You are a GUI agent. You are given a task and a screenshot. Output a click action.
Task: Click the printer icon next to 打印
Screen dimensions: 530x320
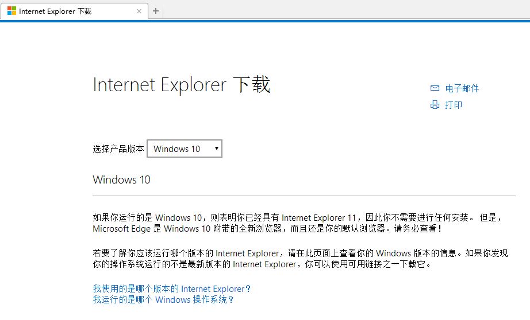tap(435, 105)
